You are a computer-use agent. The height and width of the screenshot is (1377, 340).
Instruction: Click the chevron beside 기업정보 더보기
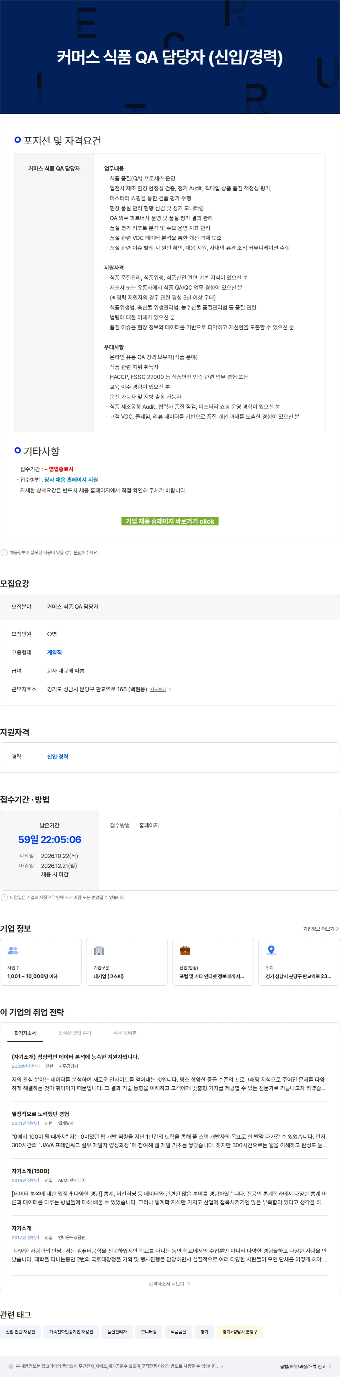(x=337, y=929)
